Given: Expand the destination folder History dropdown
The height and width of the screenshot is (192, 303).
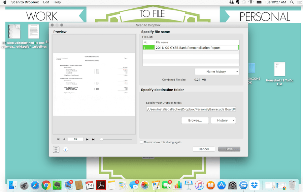Looking at the screenshot, I should (223, 121).
